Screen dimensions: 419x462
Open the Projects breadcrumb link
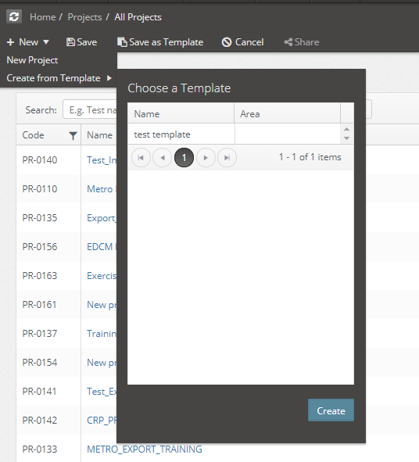click(x=84, y=17)
